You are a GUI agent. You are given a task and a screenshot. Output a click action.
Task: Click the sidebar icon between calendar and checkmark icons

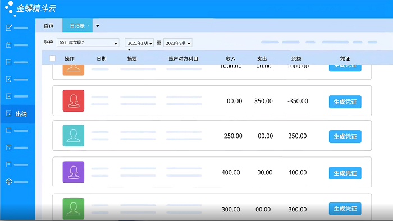pyautogui.click(x=9, y=62)
